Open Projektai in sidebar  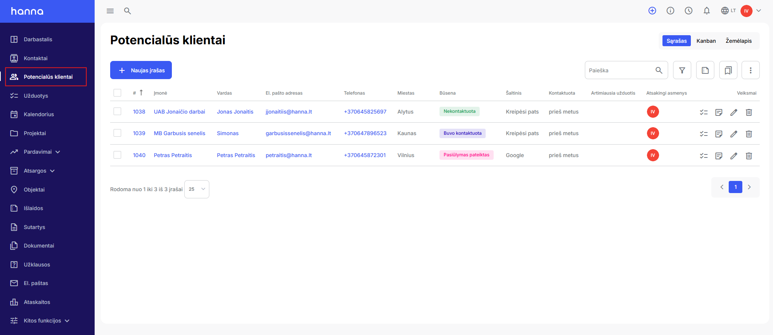pyautogui.click(x=35, y=133)
